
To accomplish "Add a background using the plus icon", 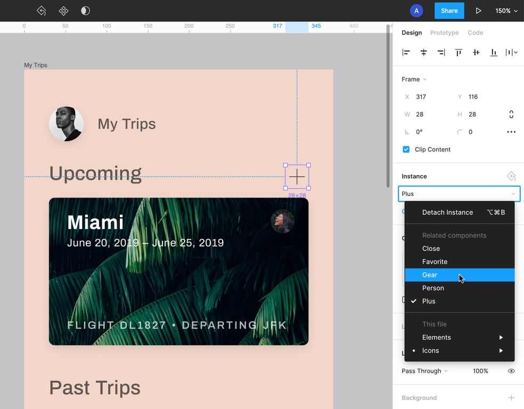I will [511, 398].
